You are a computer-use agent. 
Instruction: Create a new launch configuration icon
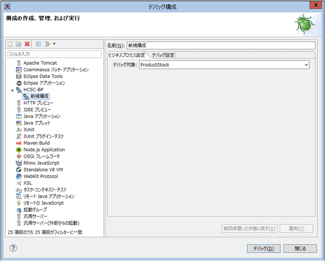pyautogui.click(x=10, y=44)
